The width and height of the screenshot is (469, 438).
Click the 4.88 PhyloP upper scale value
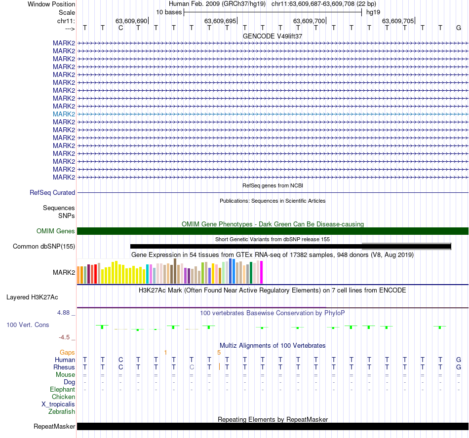click(63, 313)
